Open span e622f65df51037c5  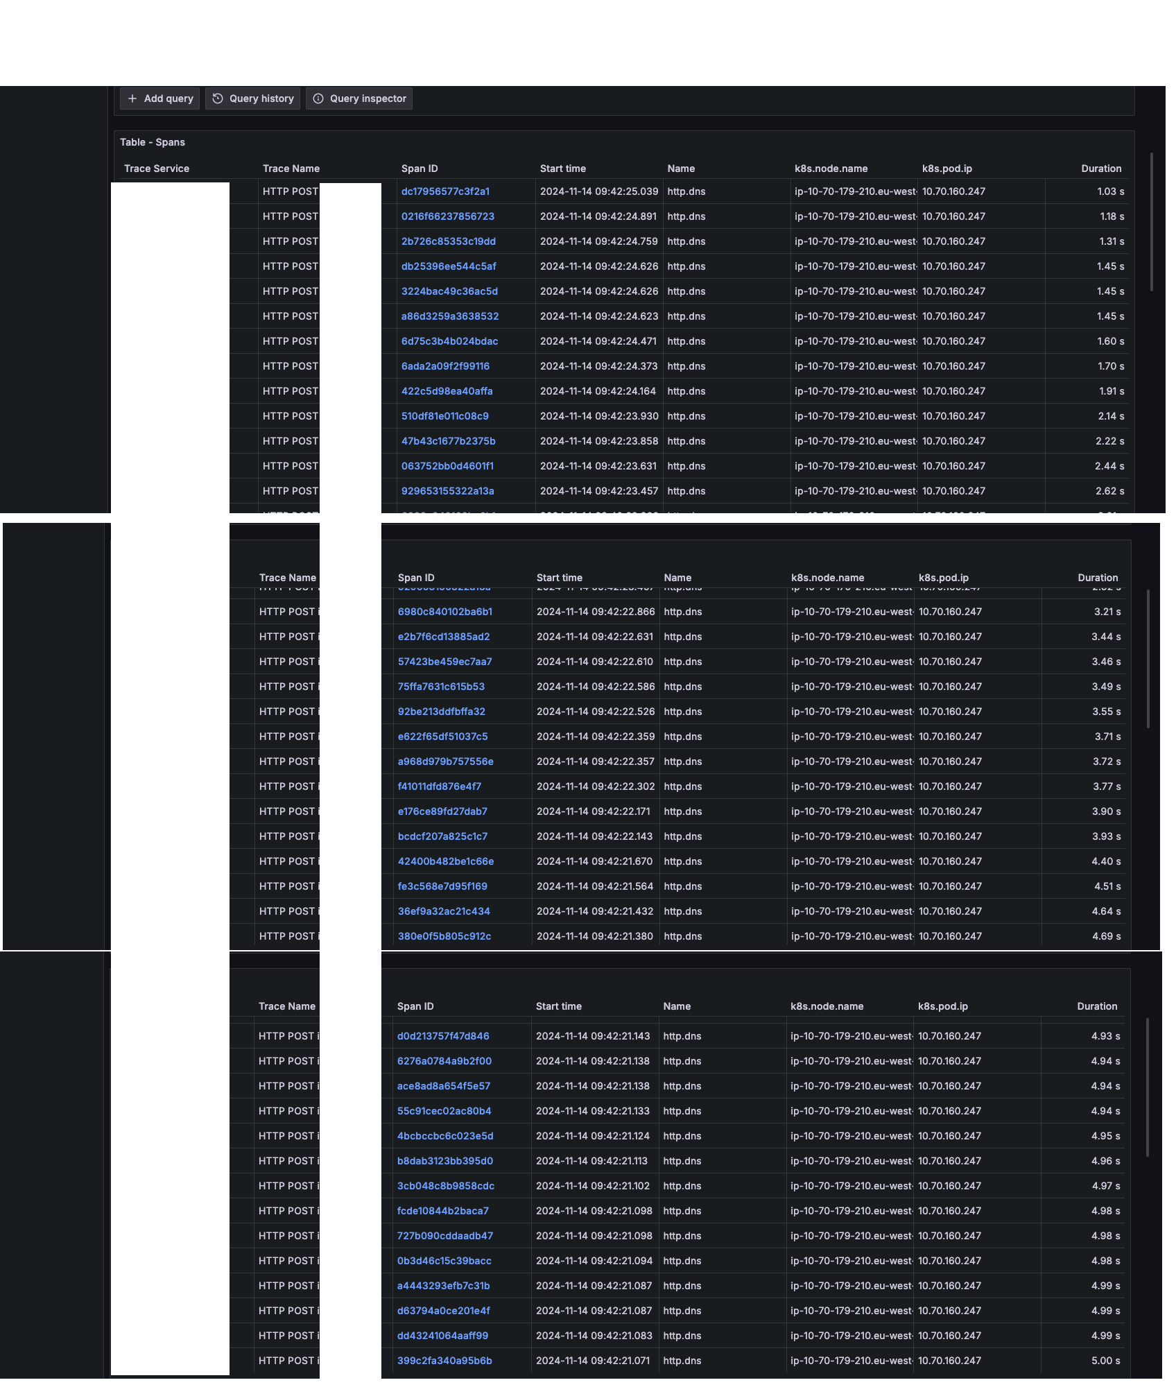coord(442,736)
